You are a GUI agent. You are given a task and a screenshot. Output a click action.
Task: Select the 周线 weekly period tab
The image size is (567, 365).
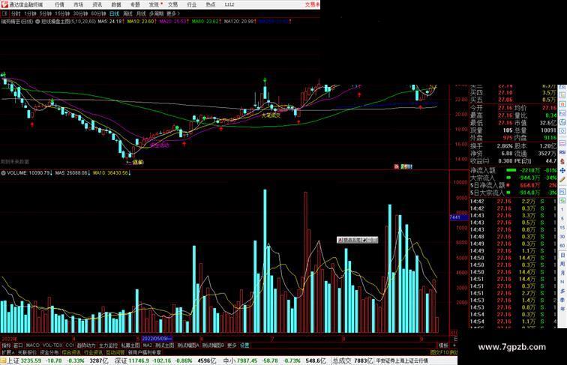click(127, 13)
